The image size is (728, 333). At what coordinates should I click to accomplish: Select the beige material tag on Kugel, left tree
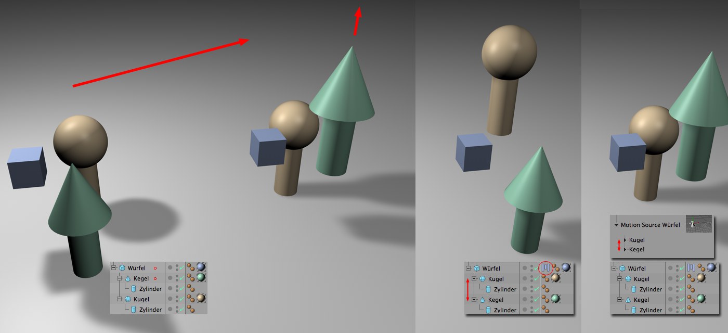click(201, 298)
